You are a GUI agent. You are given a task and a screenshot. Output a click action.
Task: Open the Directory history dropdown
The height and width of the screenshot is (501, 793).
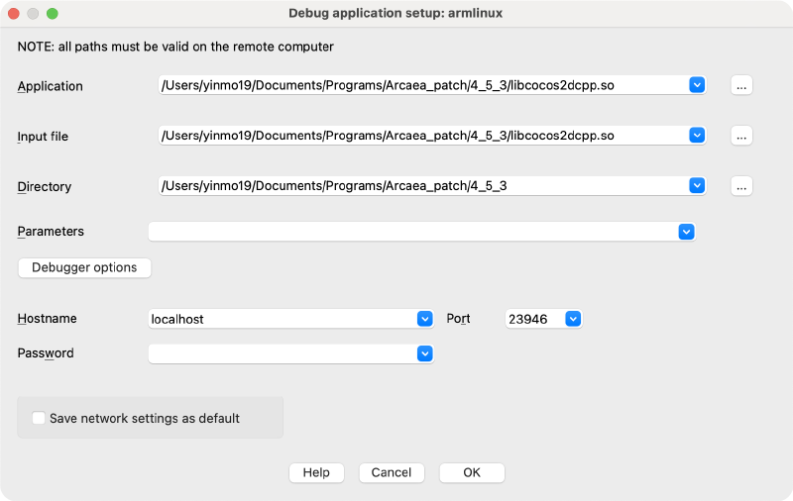click(x=697, y=185)
